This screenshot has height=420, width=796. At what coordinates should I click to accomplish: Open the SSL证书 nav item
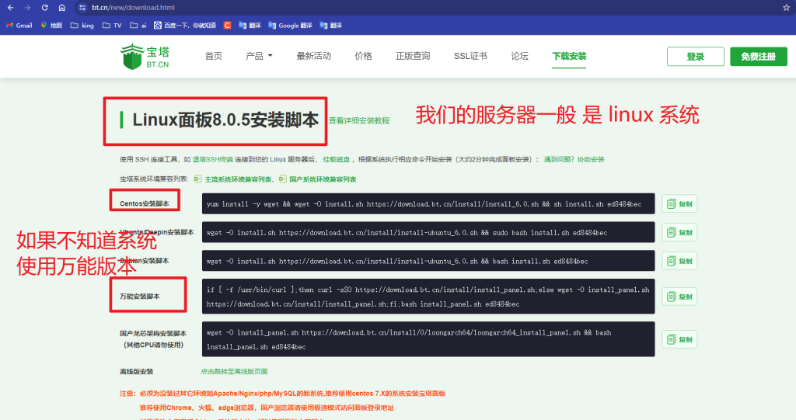(470, 56)
